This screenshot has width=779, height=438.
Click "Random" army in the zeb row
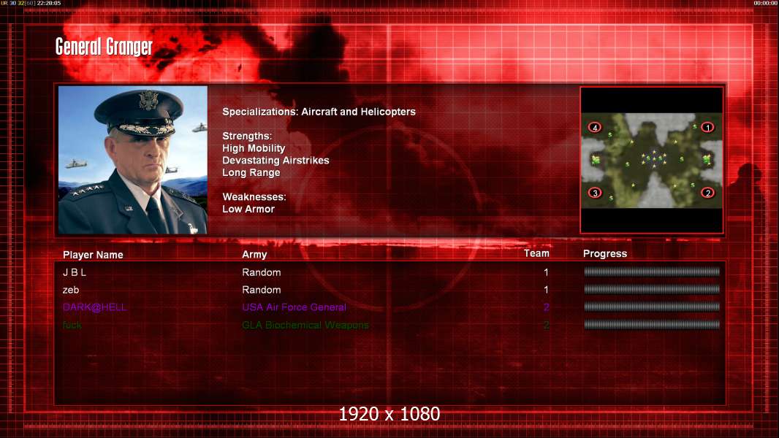tap(262, 290)
